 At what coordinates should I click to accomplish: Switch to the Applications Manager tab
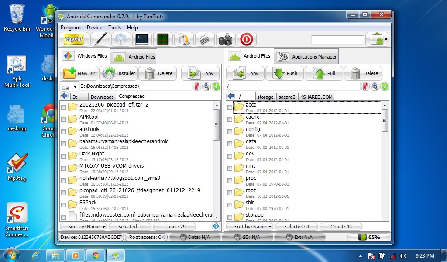pyautogui.click(x=307, y=56)
